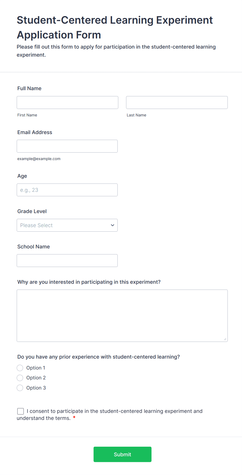242x475 pixels.
Task: Check the consent to participate checkbox
Action: pyautogui.click(x=21, y=411)
